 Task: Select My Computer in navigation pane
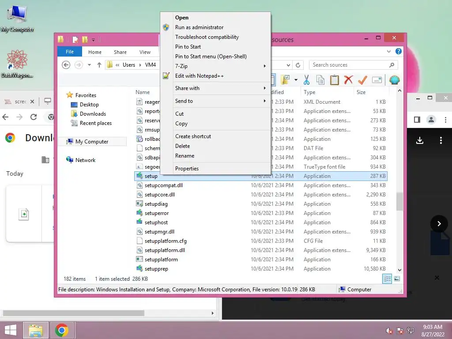pyautogui.click(x=92, y=142)
